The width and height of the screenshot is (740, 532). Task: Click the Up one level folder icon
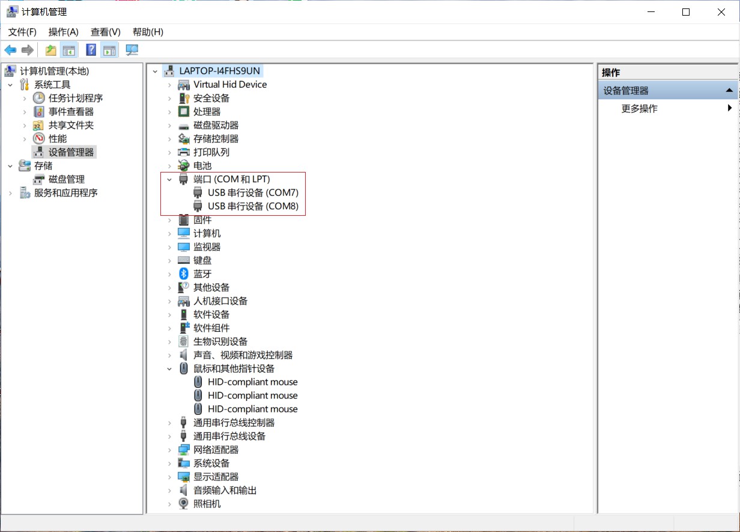pos(51,50)
